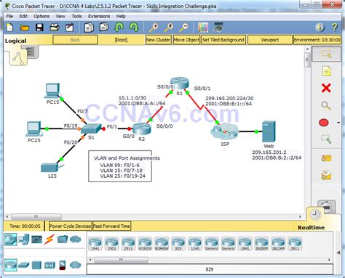This screenshot has width=345, height=278.
Task: Click the device list scroll right arrow
Action: [329, 260]
